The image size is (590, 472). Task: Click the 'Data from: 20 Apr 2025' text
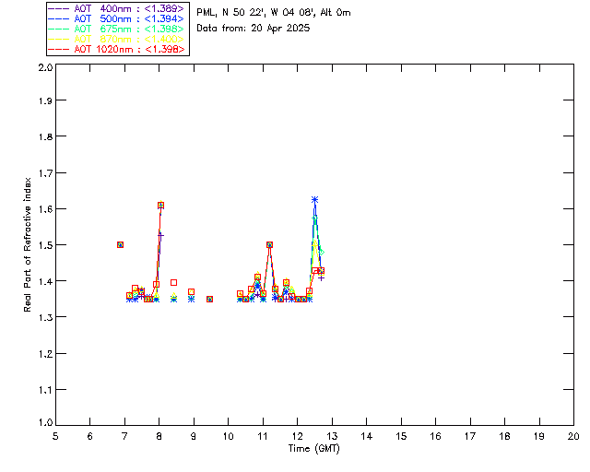pos(254,28)
